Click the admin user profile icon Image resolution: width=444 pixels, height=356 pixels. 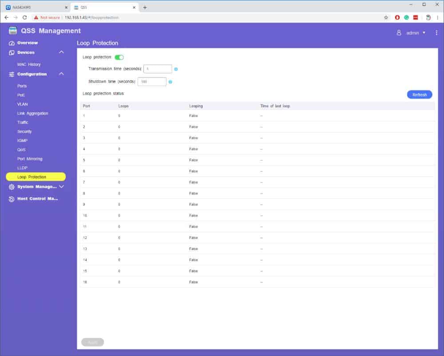coord(399,33)
